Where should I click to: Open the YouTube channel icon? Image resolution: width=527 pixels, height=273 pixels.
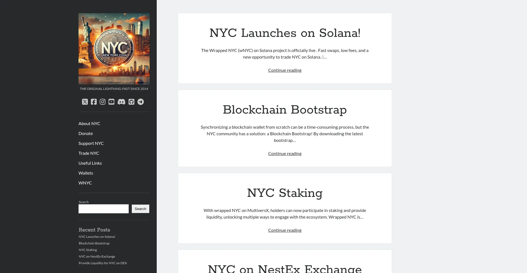pyautogui.click(x=111, y=102)
